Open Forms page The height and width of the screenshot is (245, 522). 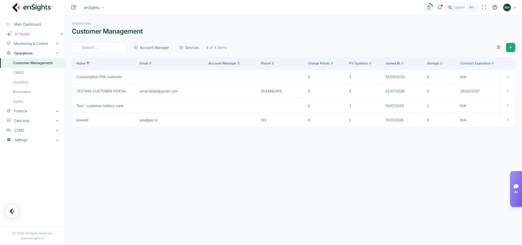click(x=18, y=101)
